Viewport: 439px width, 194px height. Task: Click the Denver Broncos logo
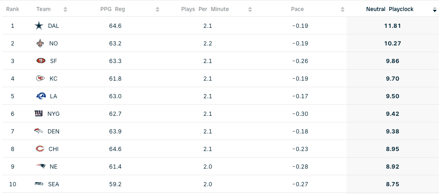[38, 131]
